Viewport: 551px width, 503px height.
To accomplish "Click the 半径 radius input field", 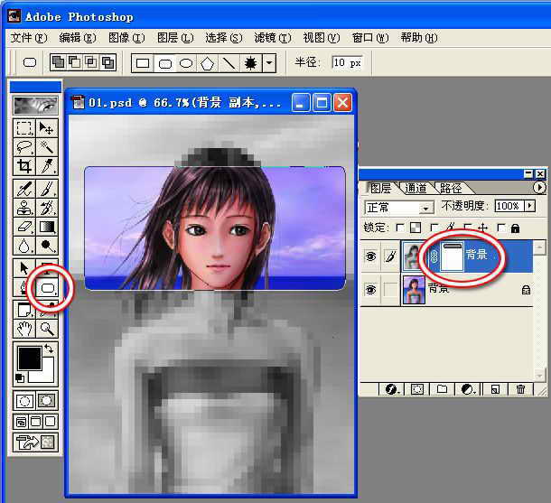I will click(x=347, y=63).
